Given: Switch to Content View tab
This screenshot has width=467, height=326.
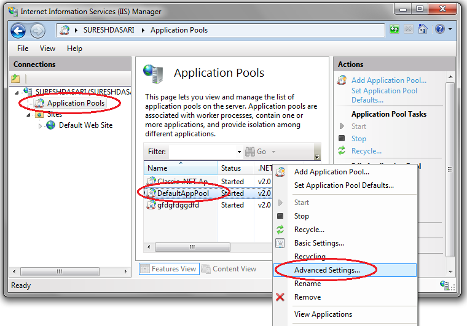Looking at the screenshot, I should click(x=229, y=269).
